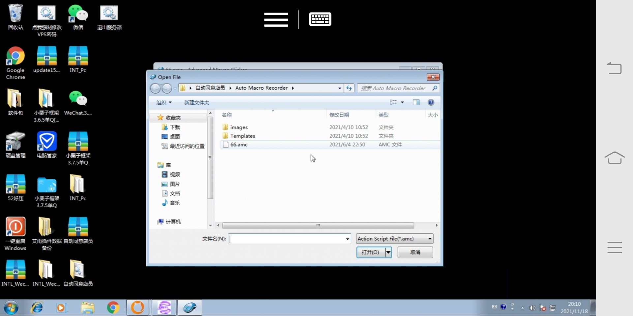
Task: Expand the view options dropdown arrow
Action: click(402, 102)
